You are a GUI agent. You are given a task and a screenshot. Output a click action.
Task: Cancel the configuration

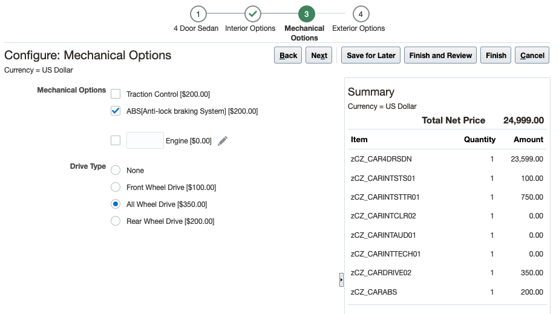coord(532,56)
